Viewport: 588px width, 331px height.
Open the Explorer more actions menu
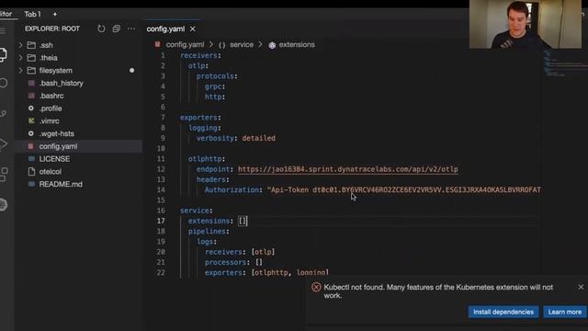[x=131, y=29]
